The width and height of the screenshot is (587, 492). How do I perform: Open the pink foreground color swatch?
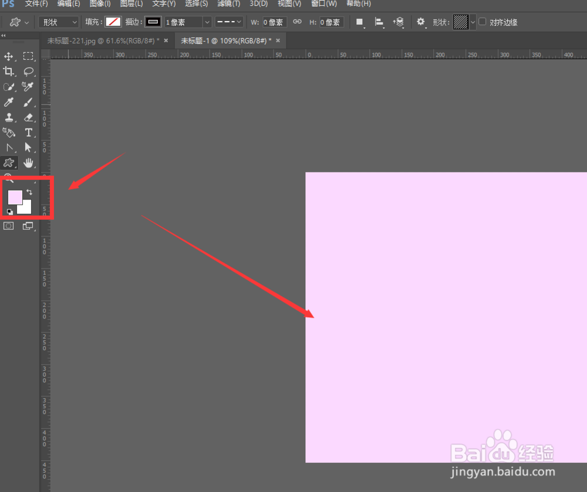tap(15, 198)
